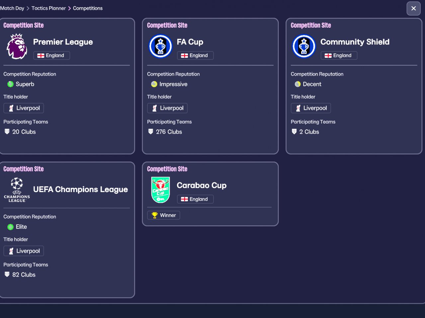
Task: Click the shield icon beside 276 Clubs
Action: pos(151,132)
